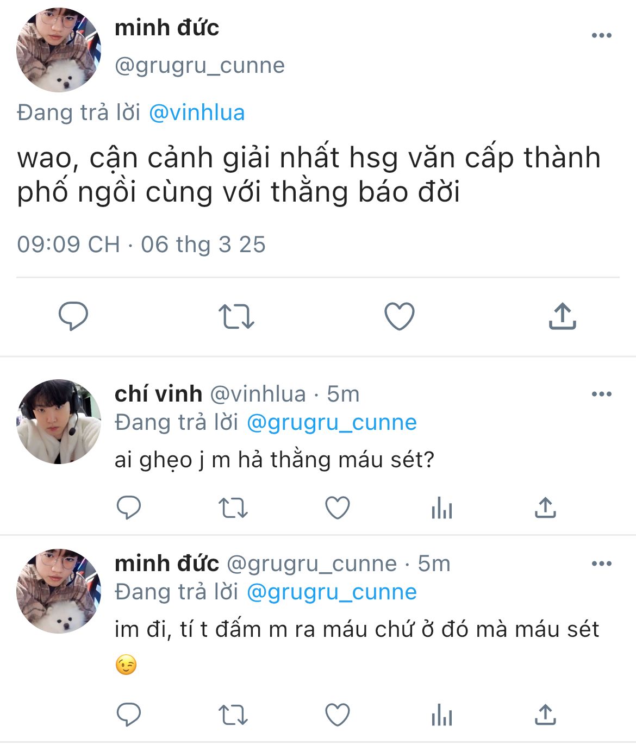Retweet chí vinh's reply

click(233, 509)
